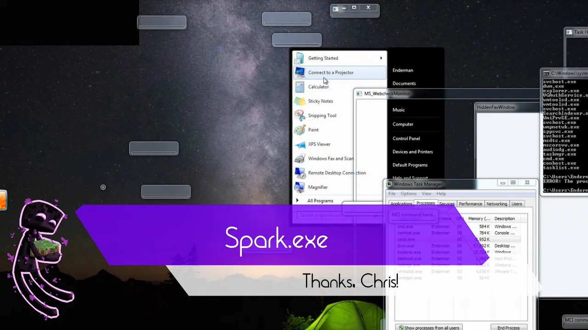Open Control Panel from Start menu

406,138
